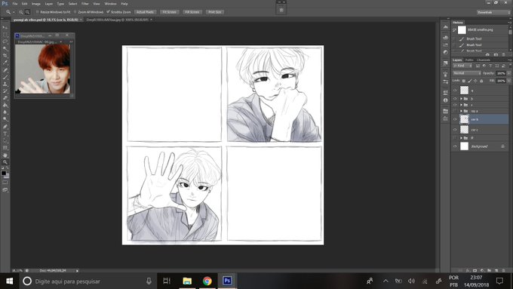
Task: Open the foreground color picker
Action: click(x=4, y=173)
